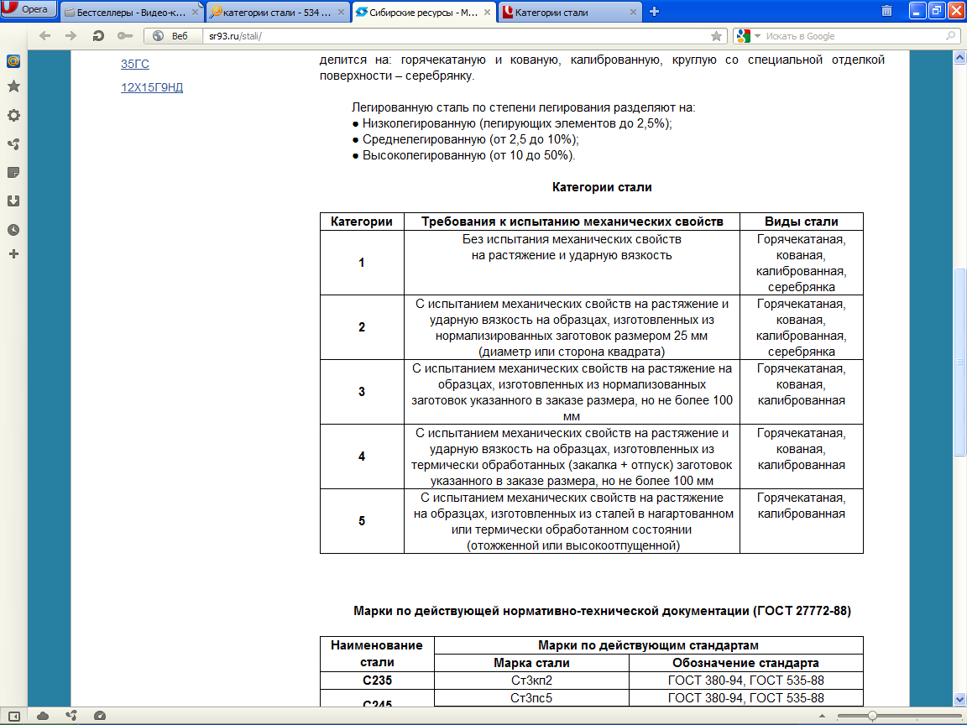Go forward with the forward arrow
The height and width of the screenshot is (725, 967).
click(x=71, y=36)
